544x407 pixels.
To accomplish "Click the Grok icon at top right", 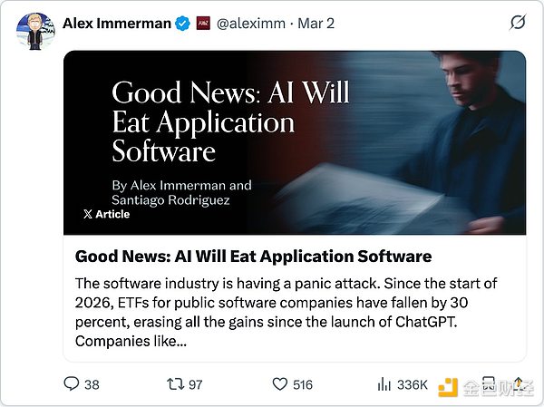I will pos(519,22).
